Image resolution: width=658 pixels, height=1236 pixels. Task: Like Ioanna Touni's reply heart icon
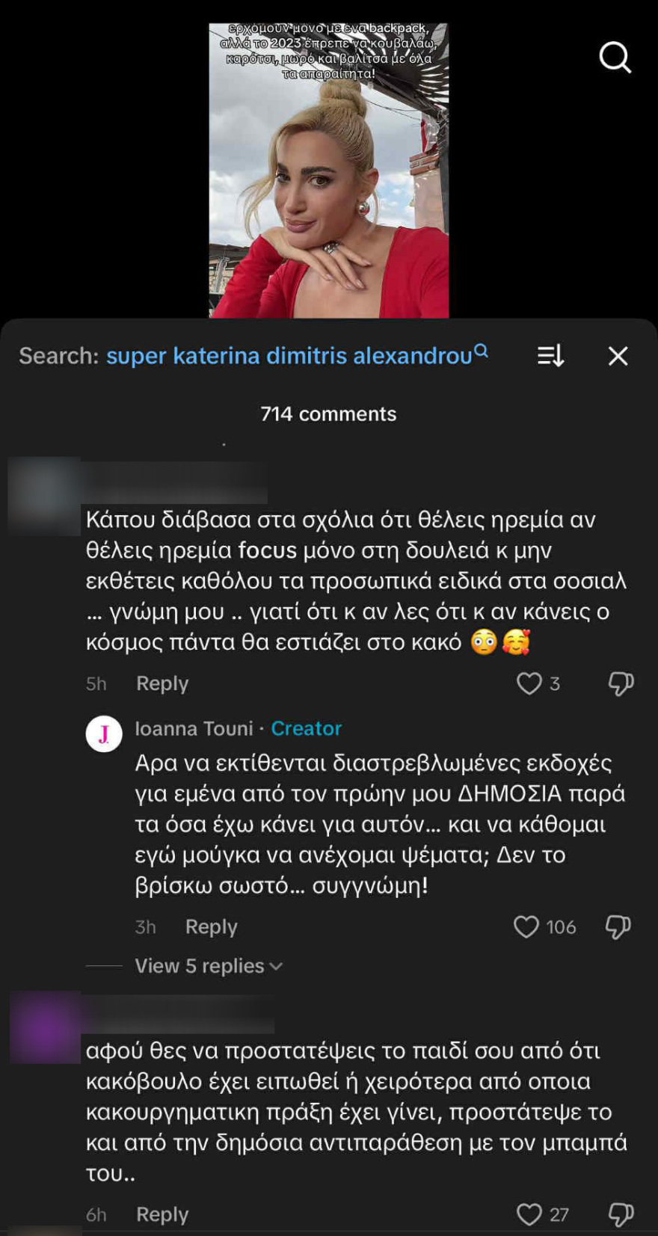[527, 927]
